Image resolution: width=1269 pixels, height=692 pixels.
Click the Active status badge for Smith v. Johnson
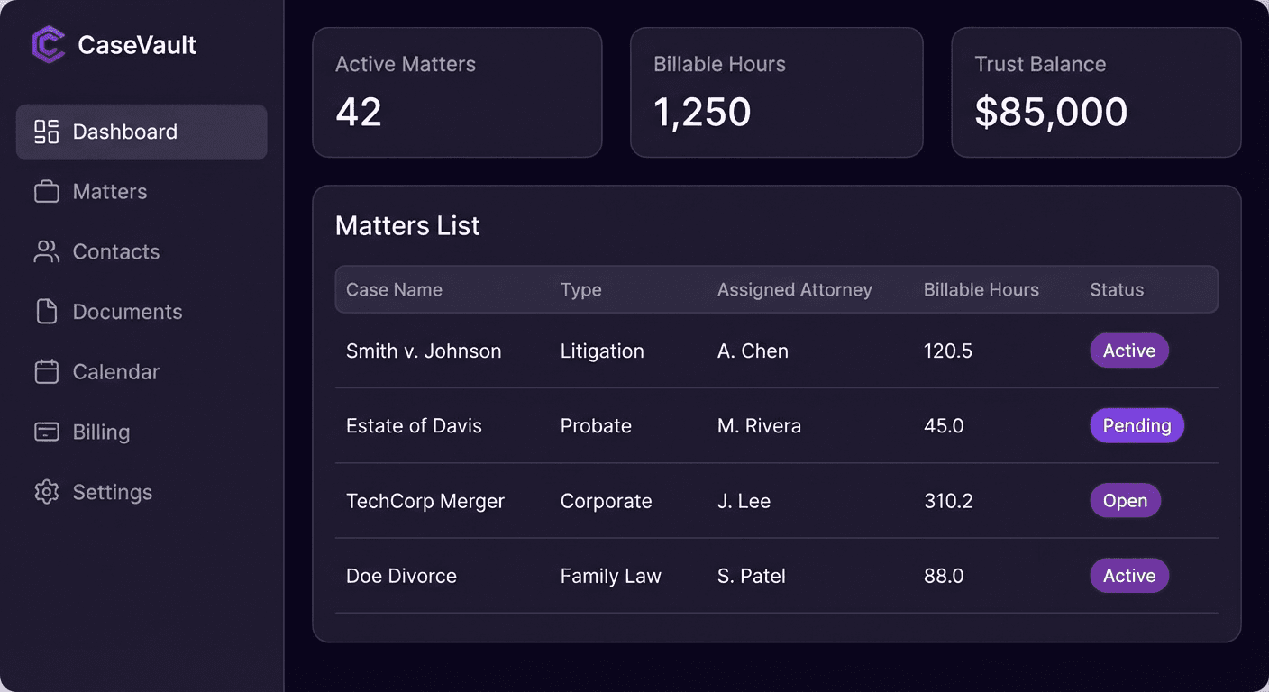[x=1128, y=351]
